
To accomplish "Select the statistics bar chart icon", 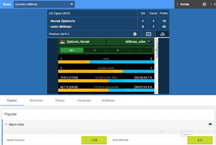I will click(162, 34).
